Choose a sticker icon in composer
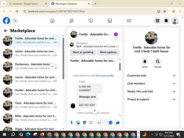184x138 pixels. pyautogui.click(x=84, y=123)
